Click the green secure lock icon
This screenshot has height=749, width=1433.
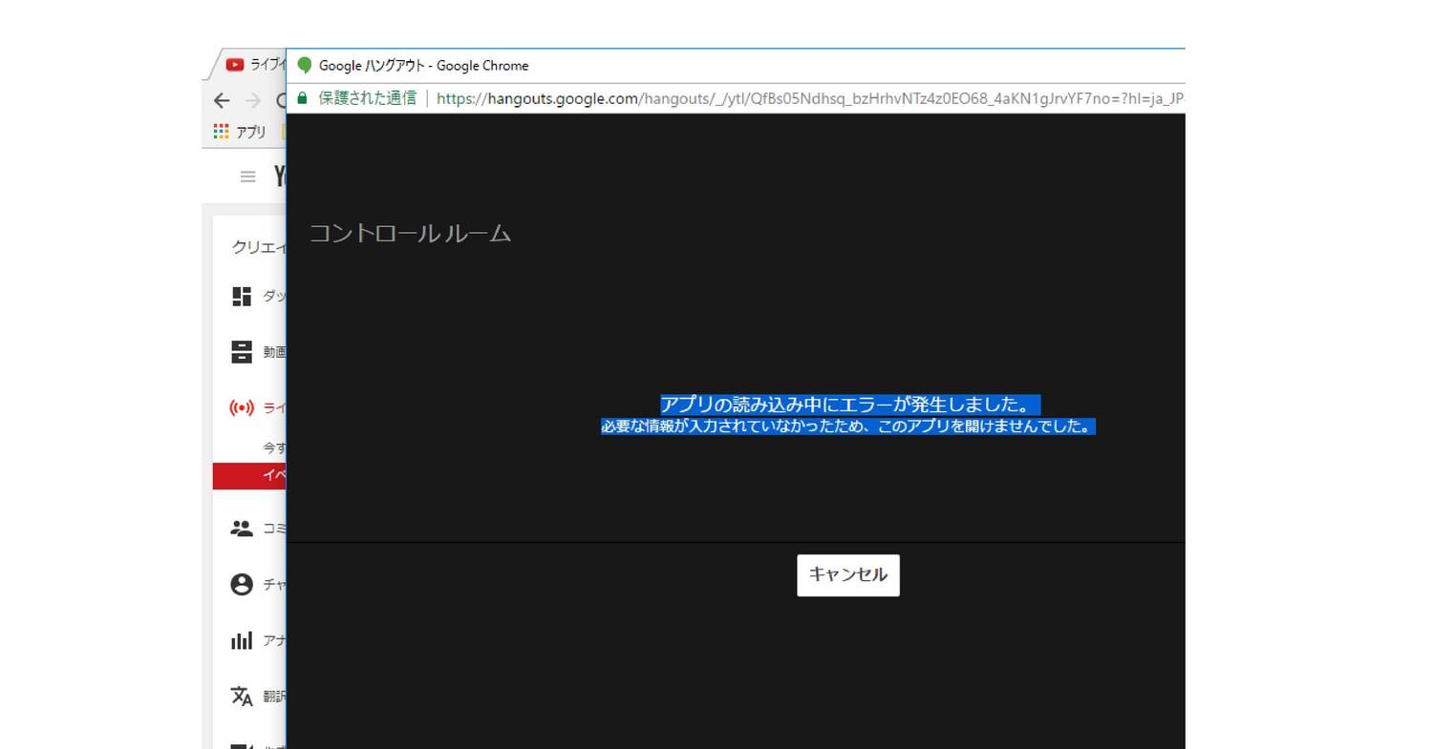[303, 98]
